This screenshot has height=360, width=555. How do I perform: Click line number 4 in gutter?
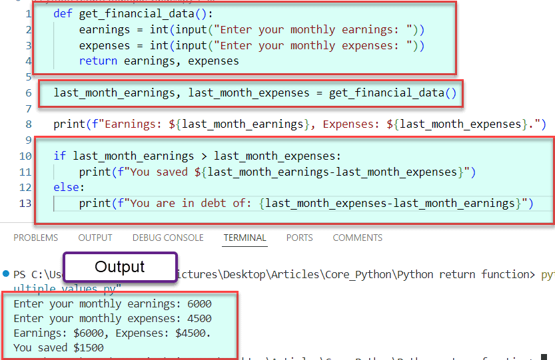pyautogui.click(x=28, y=61)
